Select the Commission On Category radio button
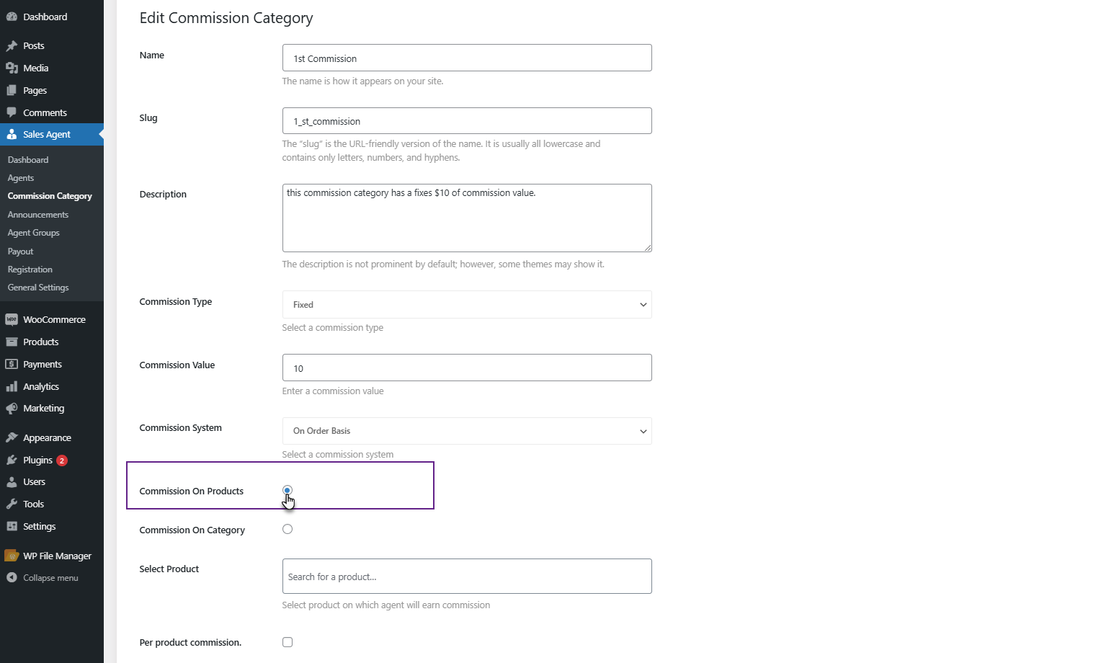Viewport: 1096px width, 663px height. (288, 529)
